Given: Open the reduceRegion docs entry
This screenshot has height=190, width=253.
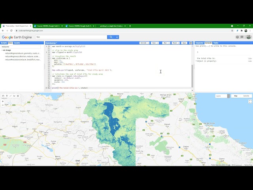Looking at the screenshot, I should tap(23, 53).
